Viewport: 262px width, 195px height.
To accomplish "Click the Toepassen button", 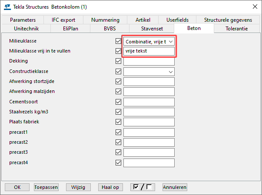I will pos(46,187).
